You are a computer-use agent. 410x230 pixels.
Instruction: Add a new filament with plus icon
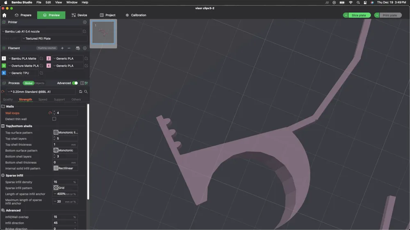pyautogui.click(x=62, y=48)
